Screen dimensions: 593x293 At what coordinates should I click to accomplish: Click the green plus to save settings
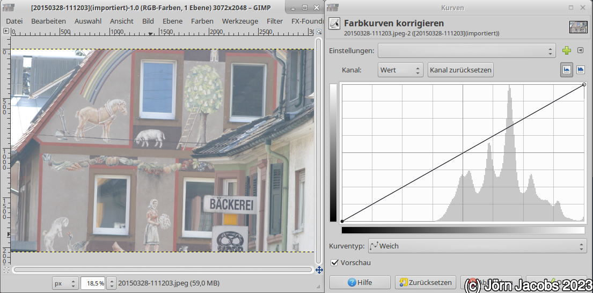click(567, 50)
